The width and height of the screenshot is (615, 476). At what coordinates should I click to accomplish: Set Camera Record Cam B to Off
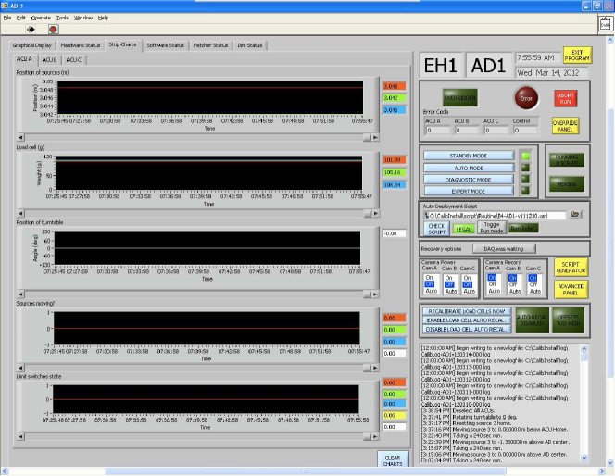pos(512,283)
